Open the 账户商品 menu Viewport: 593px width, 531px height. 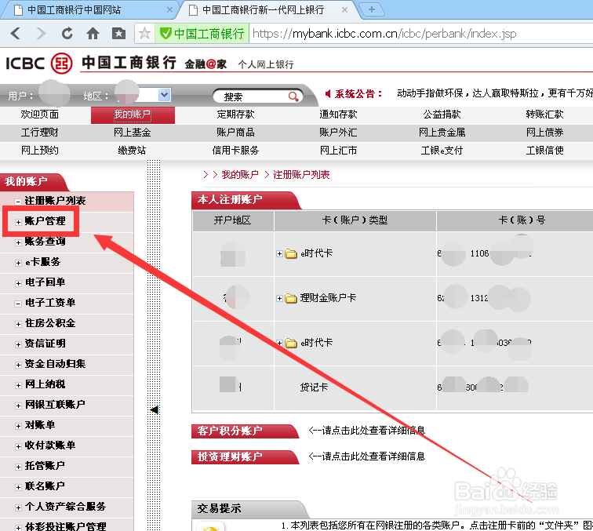(235, 133)
